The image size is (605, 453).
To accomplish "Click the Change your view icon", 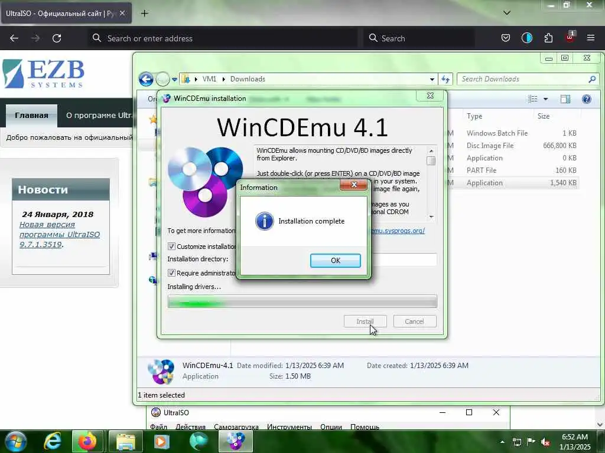I will pos(533,99).
